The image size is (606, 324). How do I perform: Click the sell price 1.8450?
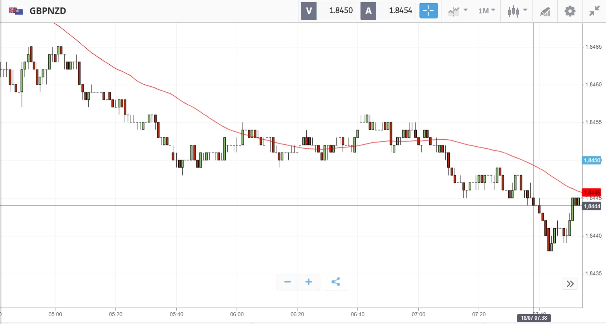[x=341, y=11]
